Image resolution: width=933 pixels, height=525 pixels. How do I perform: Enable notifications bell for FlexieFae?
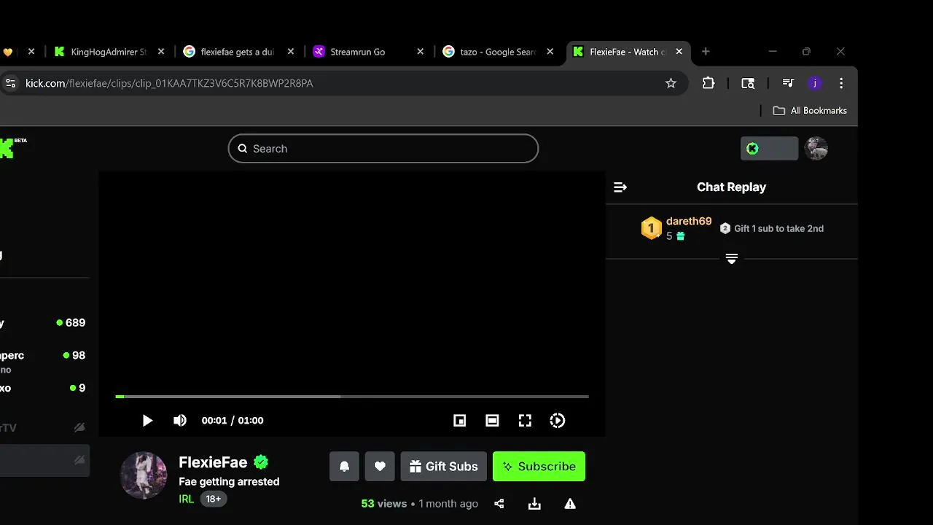pyautogui.click(x=344, y=467)
